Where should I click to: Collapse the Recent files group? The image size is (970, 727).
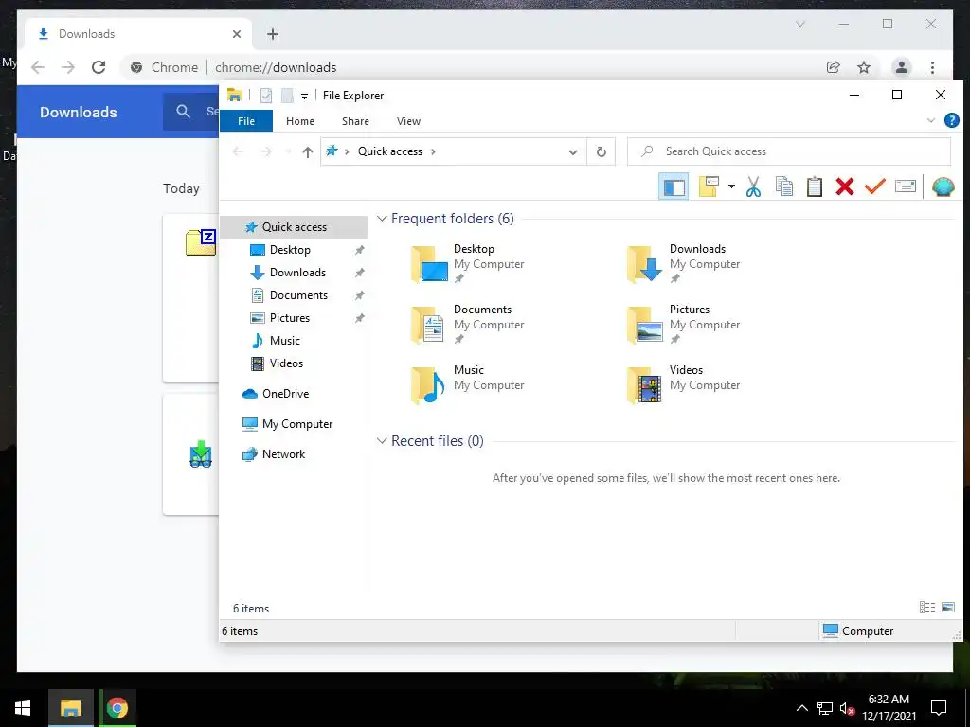tap(383, 441)
